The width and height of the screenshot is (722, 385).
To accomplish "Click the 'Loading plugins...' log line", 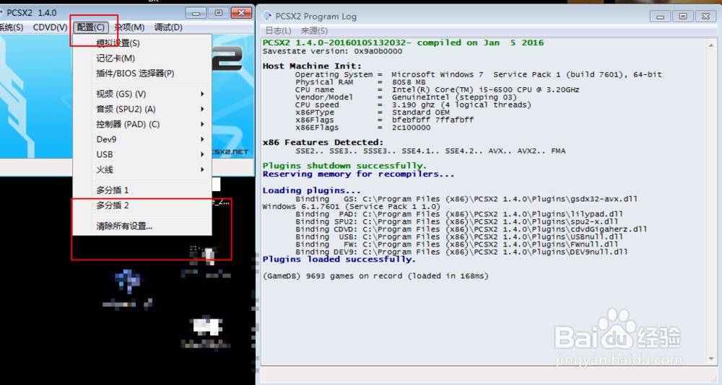I will (x=311, y=190).
